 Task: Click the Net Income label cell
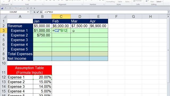(20, 59)
